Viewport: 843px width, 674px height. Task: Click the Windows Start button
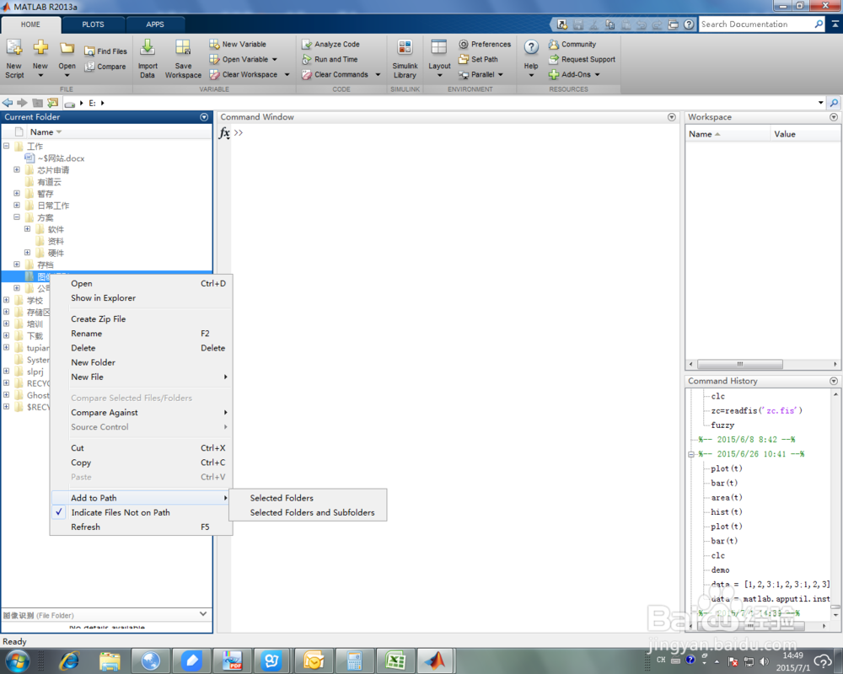click(17, 661)
